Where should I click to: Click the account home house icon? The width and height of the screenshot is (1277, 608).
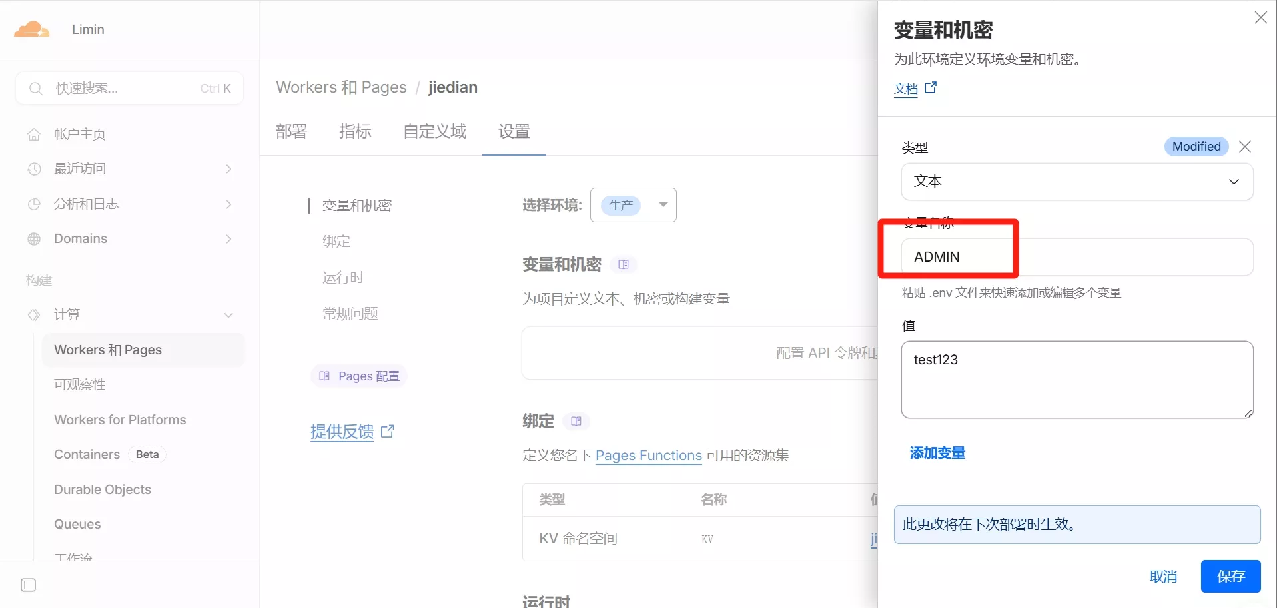click(34, 135)
